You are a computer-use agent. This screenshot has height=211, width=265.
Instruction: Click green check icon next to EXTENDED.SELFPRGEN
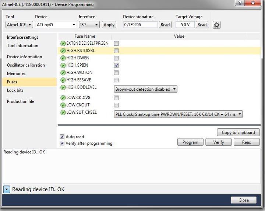coord(63,43)
